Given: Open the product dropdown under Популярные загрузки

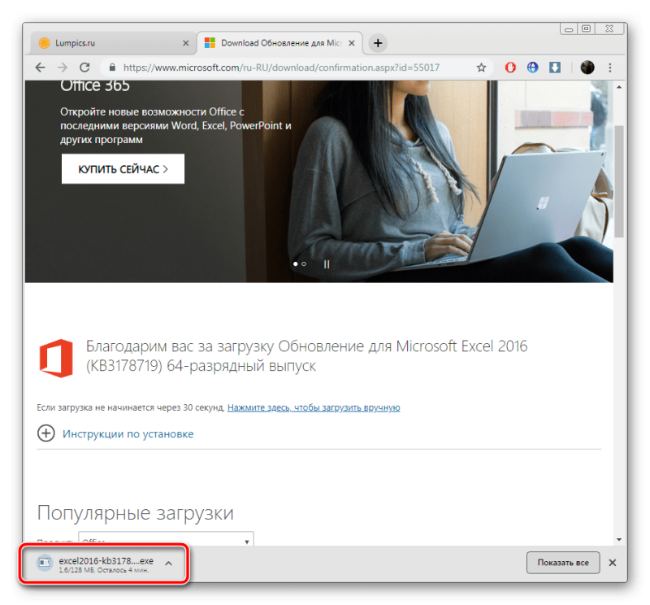Looking at the screenshot, I should 166,539.
